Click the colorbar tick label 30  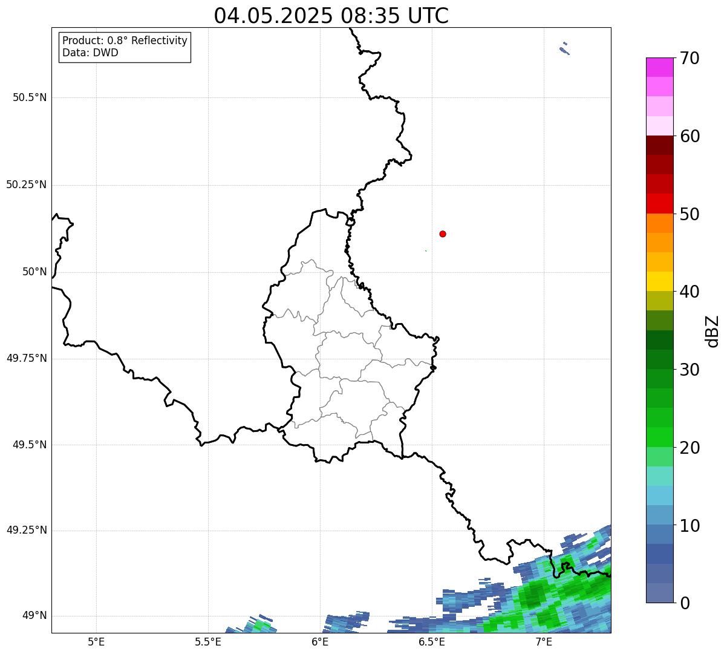tap(690, 370)
